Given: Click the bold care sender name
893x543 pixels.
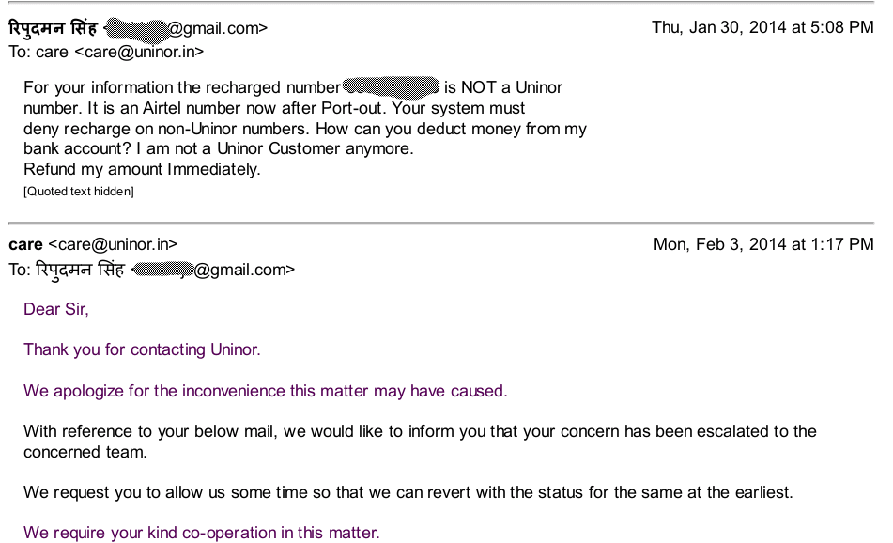Looking at the screenshot, I should 25,244.
